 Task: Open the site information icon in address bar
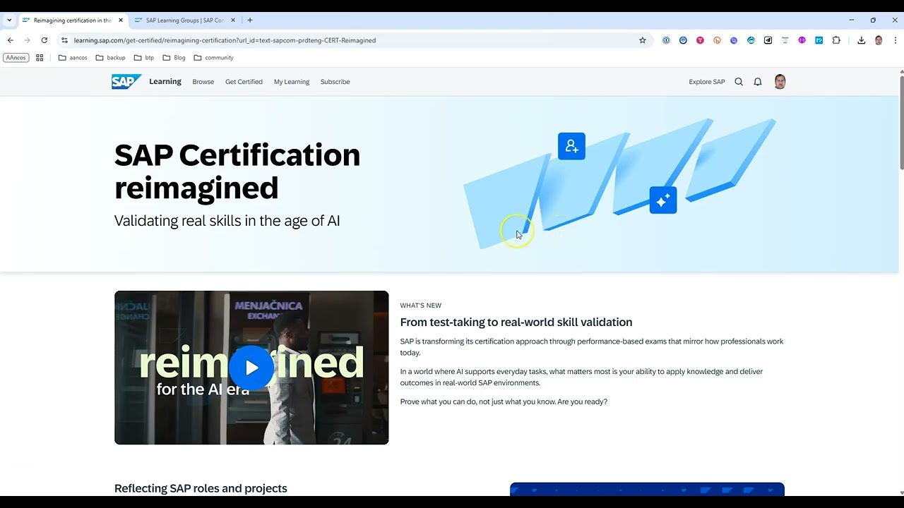point(64,40)
